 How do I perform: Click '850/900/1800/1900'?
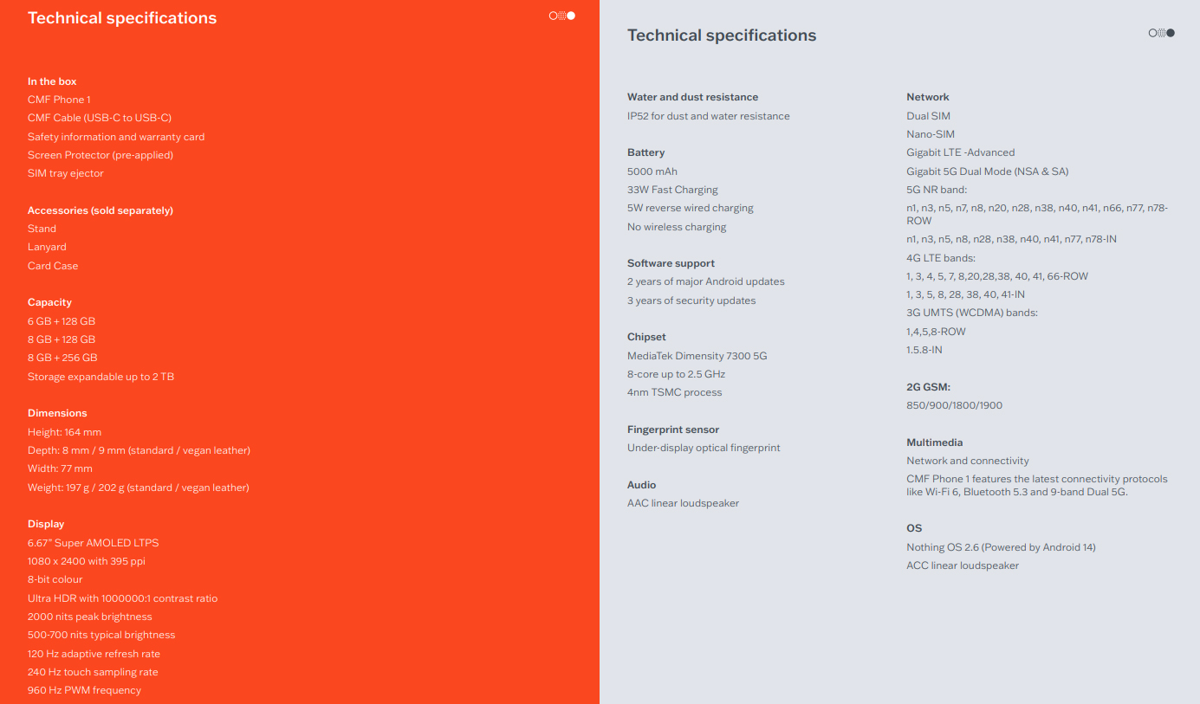coord(955,405)
